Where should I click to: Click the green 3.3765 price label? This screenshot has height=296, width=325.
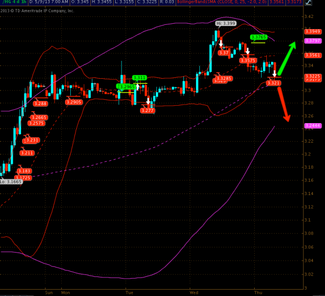point(258,37)
